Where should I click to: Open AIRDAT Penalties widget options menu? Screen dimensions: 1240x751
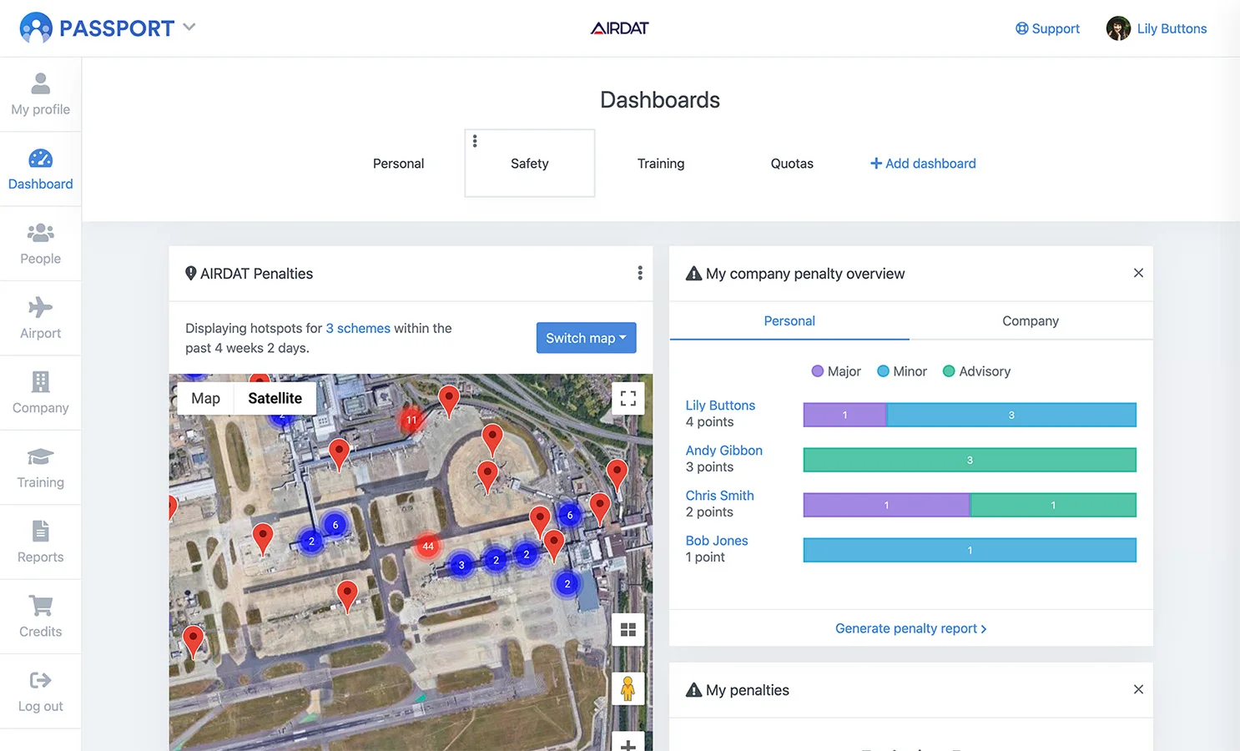(x=640, y=273)
